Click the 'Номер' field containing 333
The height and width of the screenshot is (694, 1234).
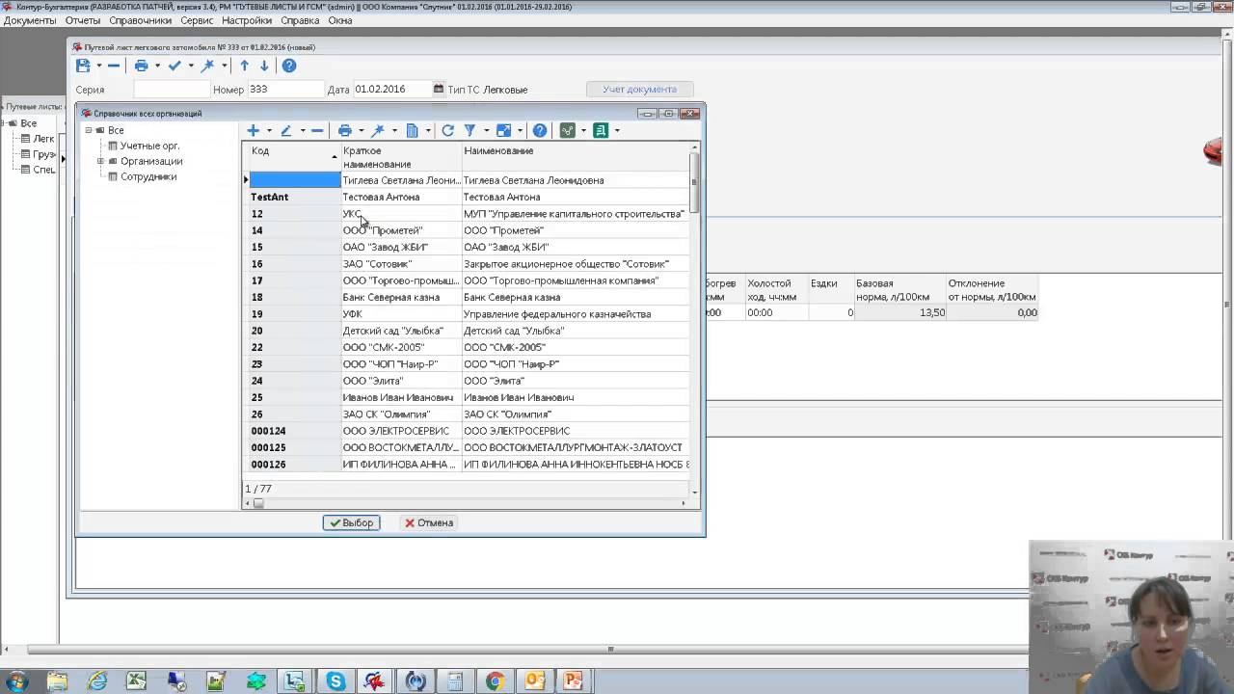(285, 89)
